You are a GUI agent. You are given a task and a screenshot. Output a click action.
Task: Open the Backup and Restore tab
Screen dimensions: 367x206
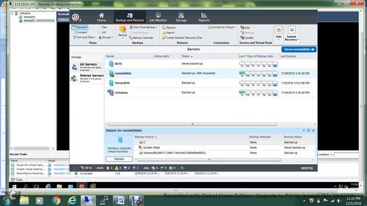point(130,17)
